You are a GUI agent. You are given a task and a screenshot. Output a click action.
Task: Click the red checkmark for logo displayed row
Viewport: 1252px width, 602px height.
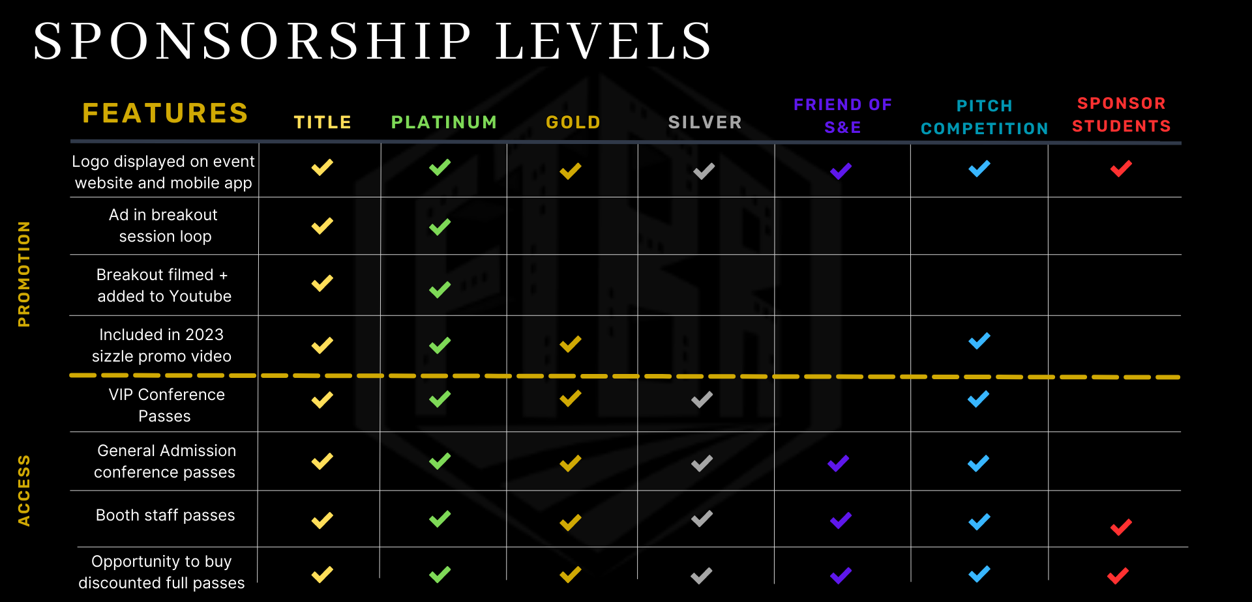tap(1122, 169)
